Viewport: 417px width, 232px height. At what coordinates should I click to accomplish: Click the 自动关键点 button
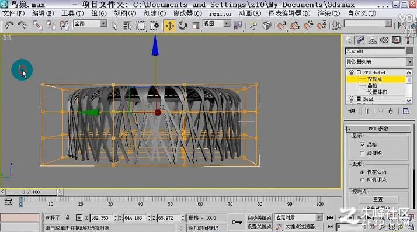point(259,217)
